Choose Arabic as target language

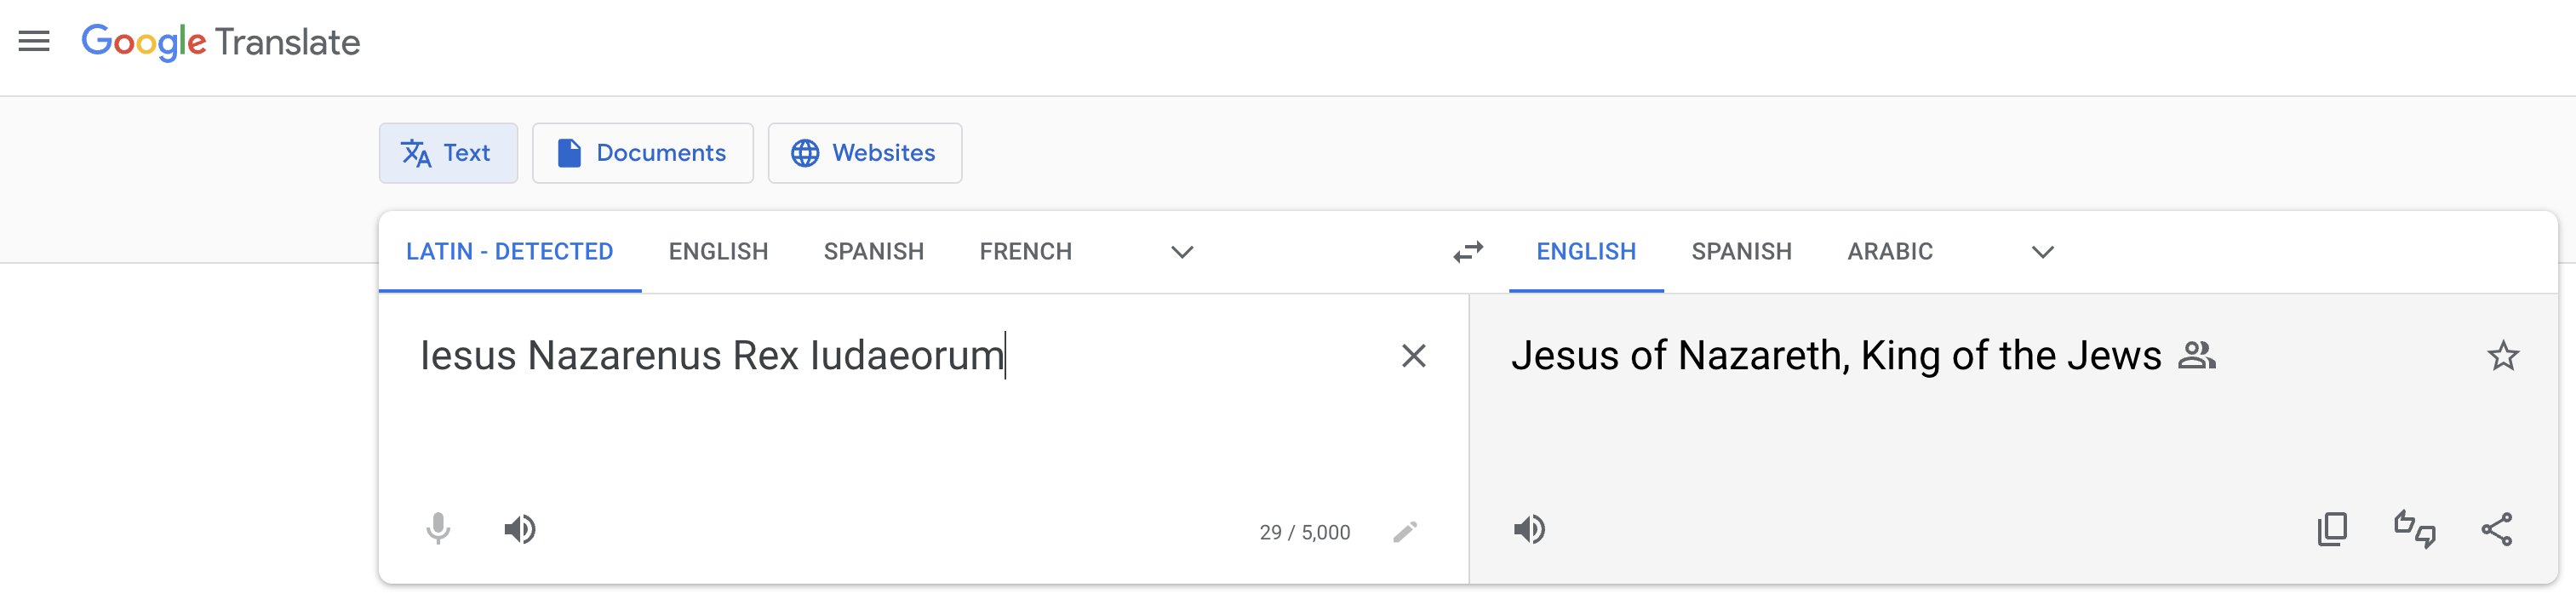pos(1890,252)
